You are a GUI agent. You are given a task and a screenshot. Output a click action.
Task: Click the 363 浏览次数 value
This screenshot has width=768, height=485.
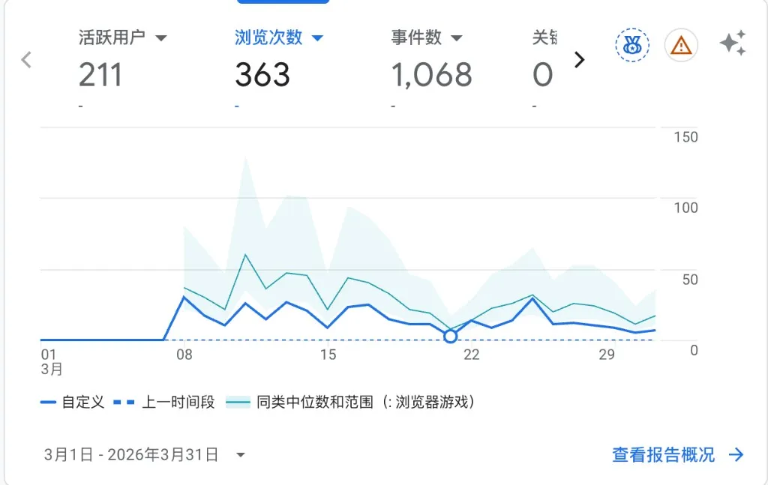pyautogui.click(x=262, y=73)
